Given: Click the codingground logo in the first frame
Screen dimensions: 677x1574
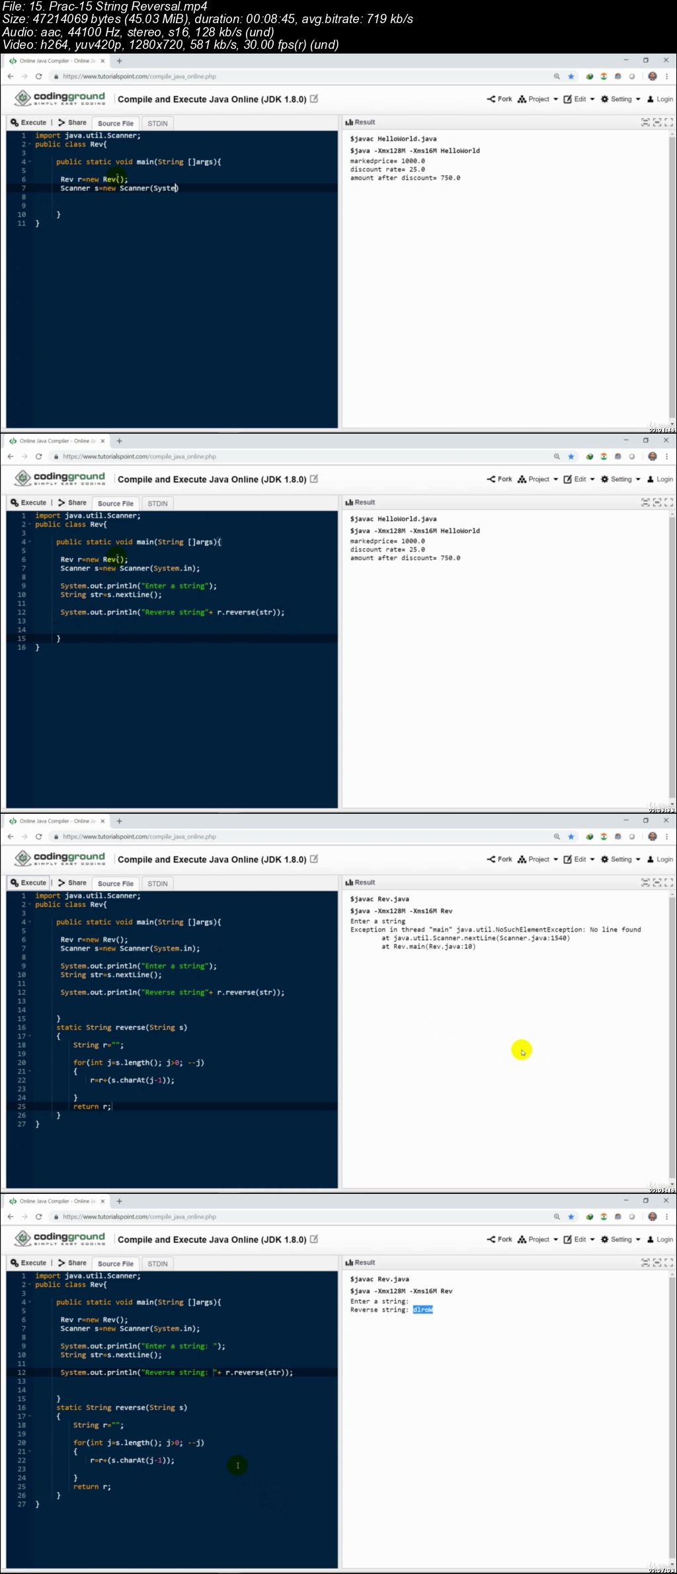Looking at the screenshot, I should pos(60,98).
